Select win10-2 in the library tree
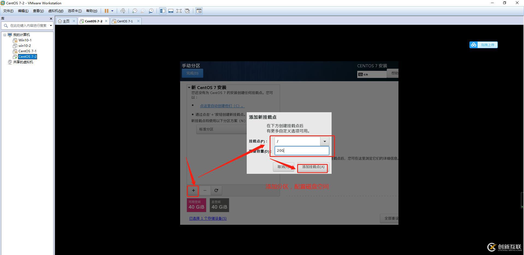 pos(25,46)
